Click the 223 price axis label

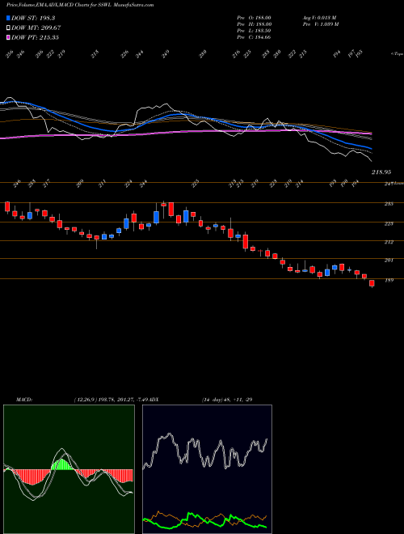pyautogui.click(x=389, y=224)
